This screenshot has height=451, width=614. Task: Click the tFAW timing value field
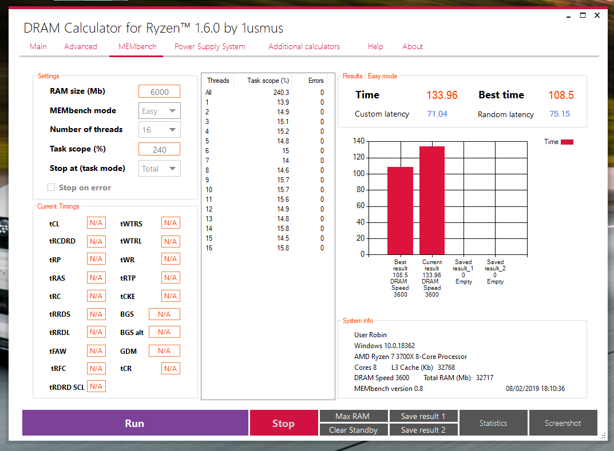(x=96, y=351)
